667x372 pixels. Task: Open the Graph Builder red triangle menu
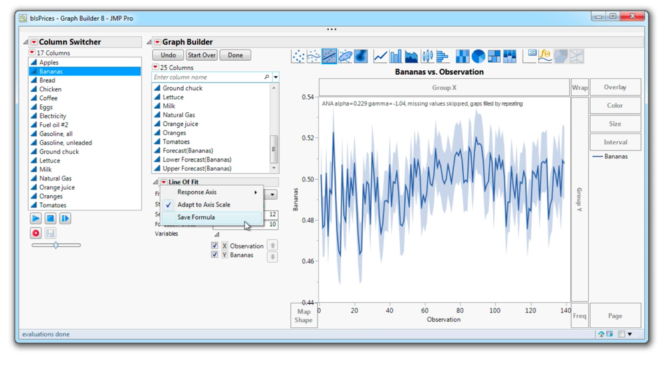pos(157,42)
